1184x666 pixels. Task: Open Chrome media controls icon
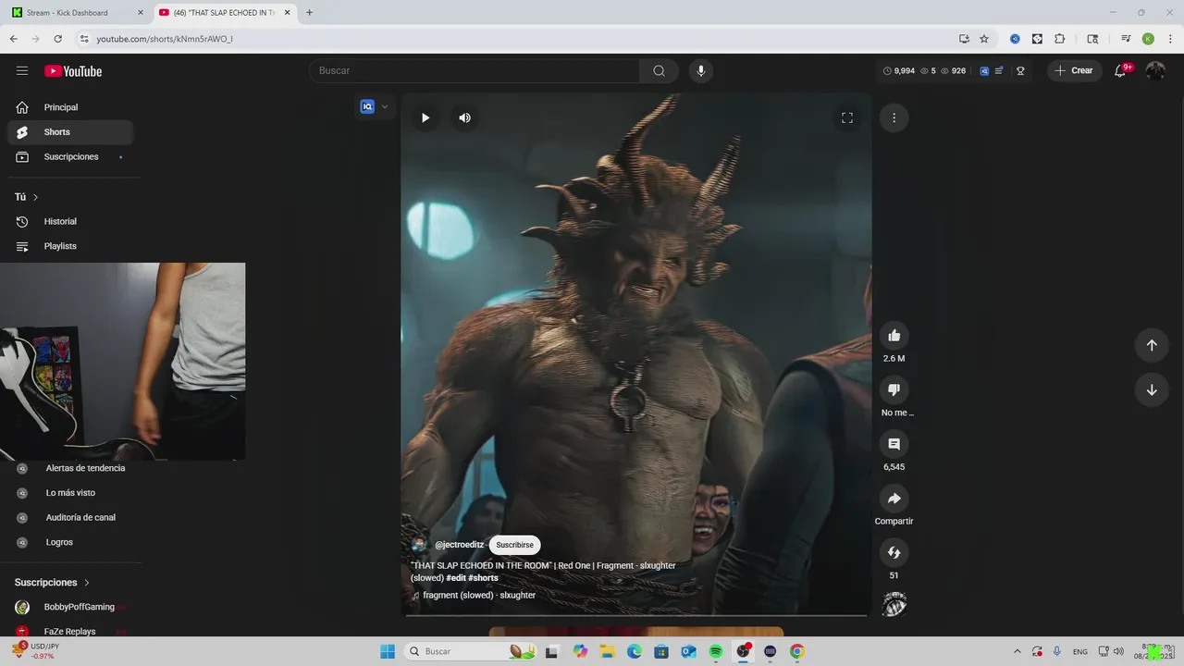(x=1126, y=39)
